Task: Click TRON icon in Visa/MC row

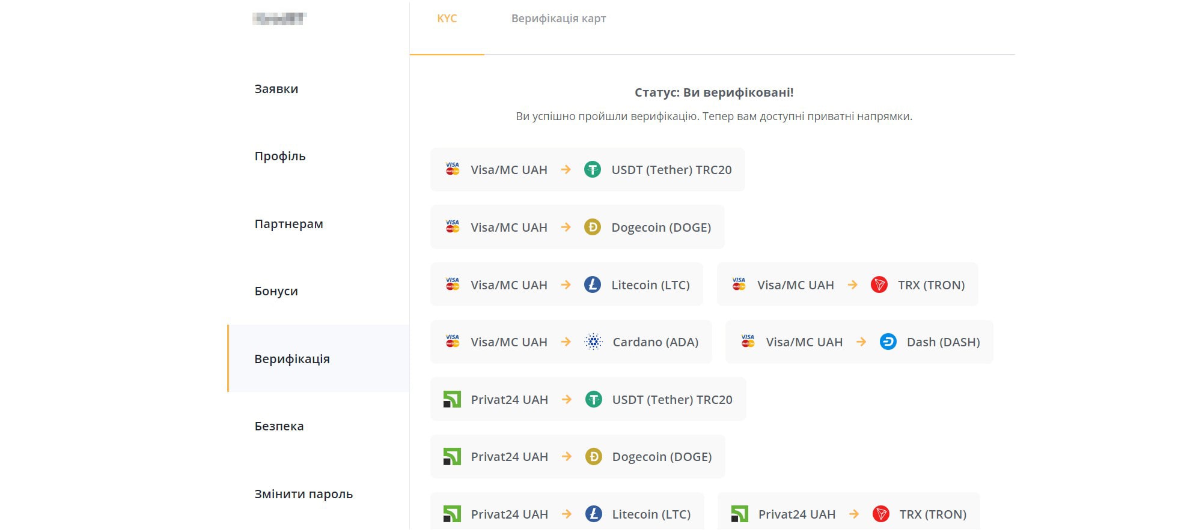Action: tap(879, 285)
